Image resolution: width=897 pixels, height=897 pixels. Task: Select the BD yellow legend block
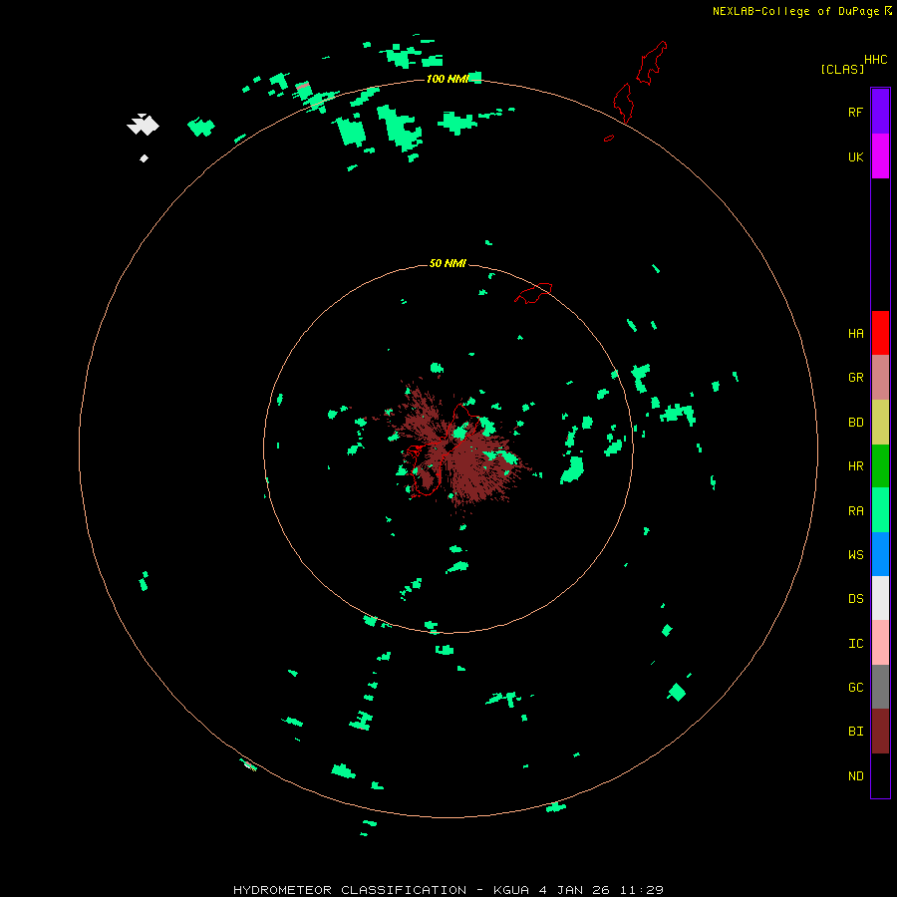pos(880,423)
